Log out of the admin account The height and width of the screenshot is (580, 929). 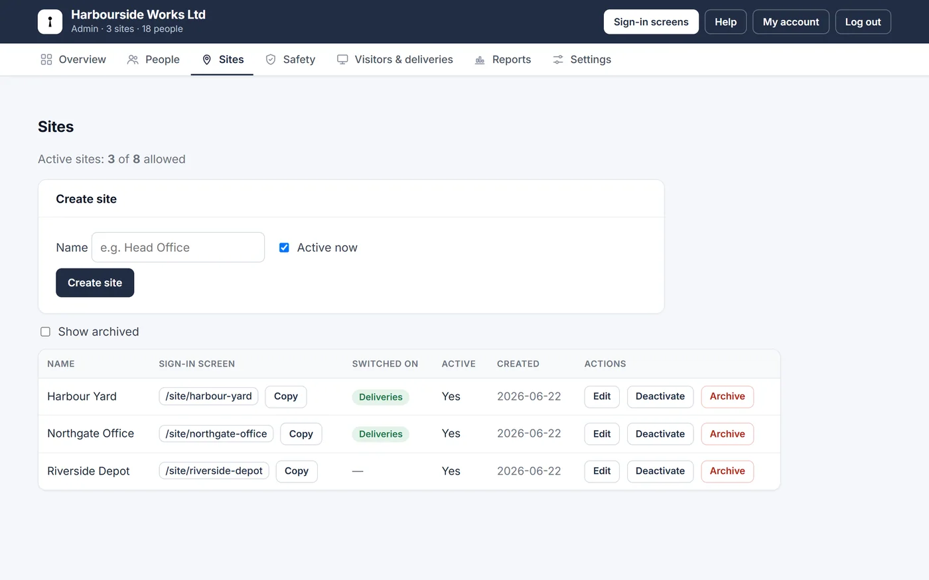863,22
